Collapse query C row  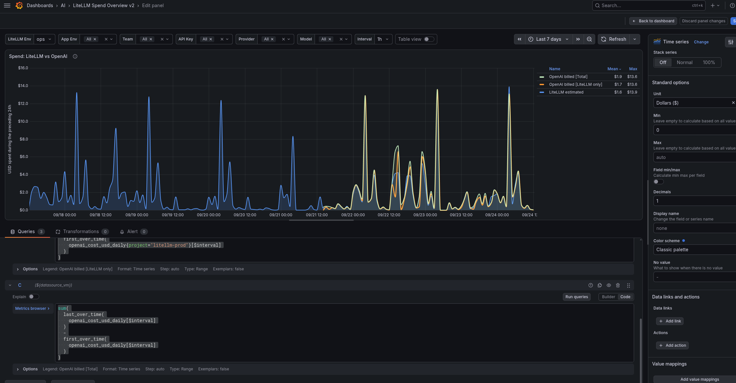[x=10, y=285]
